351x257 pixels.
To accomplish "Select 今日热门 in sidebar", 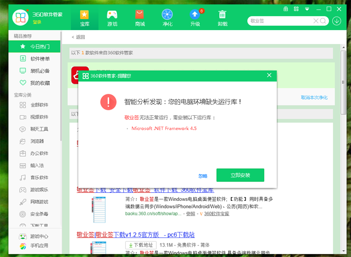I will 35,47.
